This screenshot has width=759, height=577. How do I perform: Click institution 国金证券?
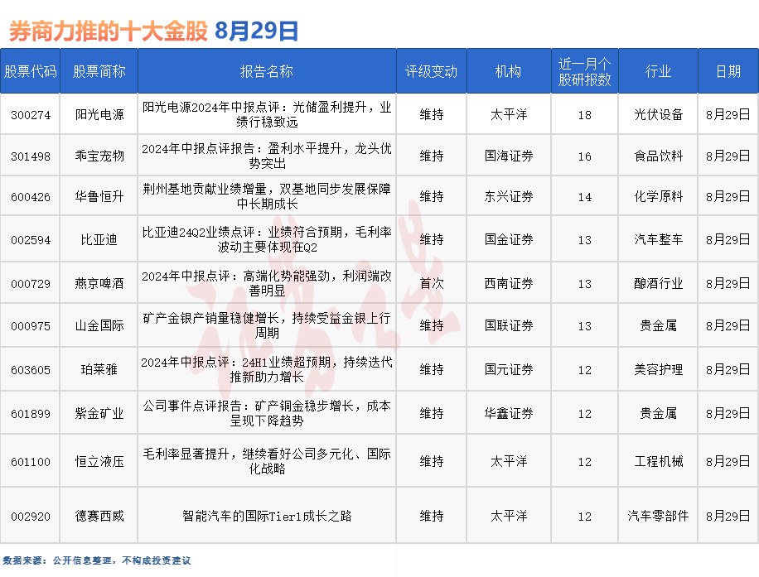pyautogui.click(x=508, y=239)
